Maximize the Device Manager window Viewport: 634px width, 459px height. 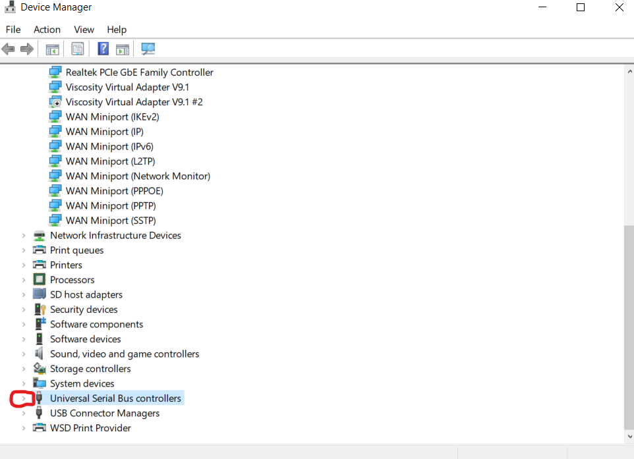pyautogui.click(x=580, y=7)
